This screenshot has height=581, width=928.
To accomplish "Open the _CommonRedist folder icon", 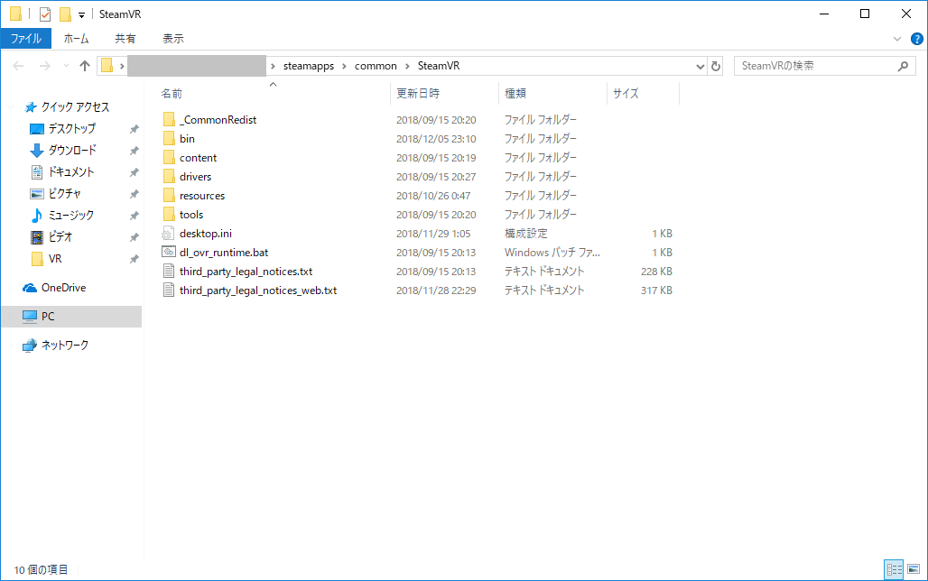I will coord(169,119).
